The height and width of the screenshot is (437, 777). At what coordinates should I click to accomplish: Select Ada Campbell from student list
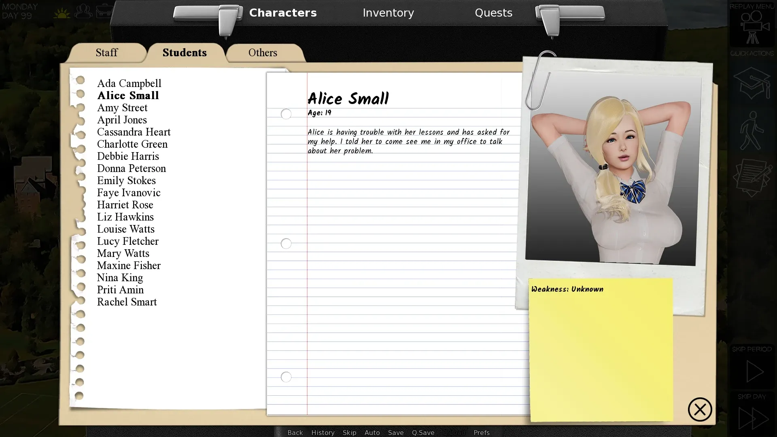coord(129,83)
